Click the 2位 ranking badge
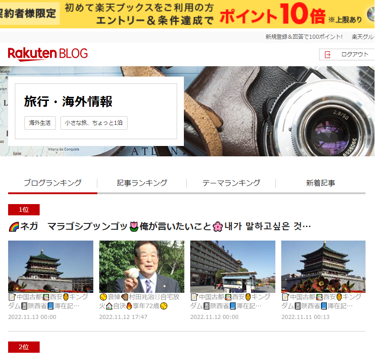 (24, 347)
